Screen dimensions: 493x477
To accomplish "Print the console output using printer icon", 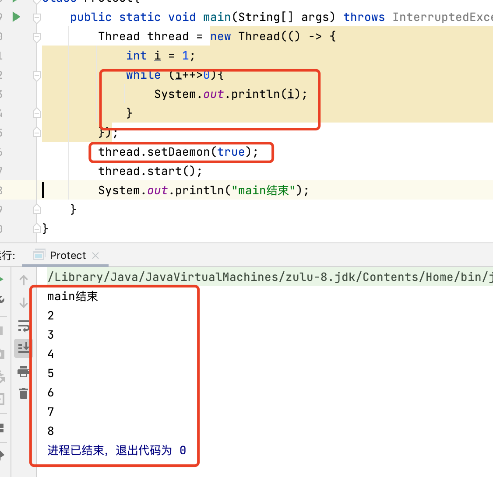I will tap(24, 372).
